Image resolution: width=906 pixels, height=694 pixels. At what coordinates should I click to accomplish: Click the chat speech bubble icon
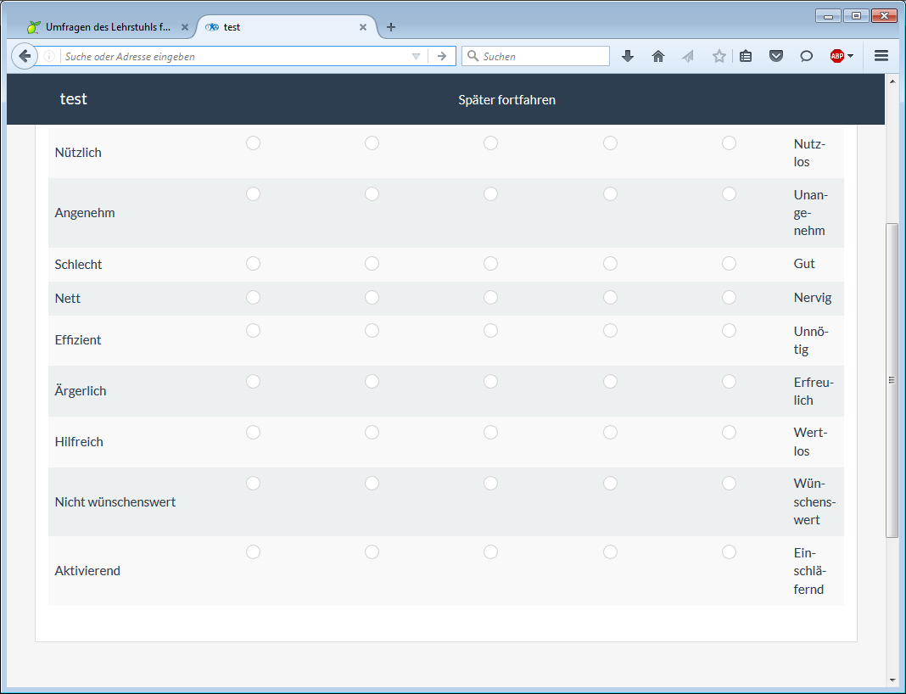pos(807,56)
